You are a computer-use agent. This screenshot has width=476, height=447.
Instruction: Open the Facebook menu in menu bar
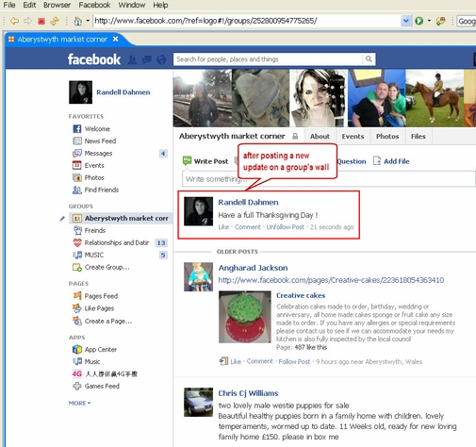click(x=94, y=5)
